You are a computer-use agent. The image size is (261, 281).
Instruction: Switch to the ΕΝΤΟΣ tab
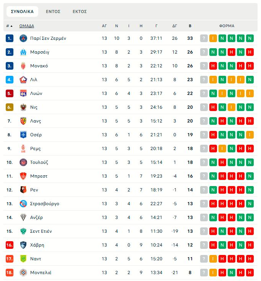pyautogui.click(x=53, y=11)
